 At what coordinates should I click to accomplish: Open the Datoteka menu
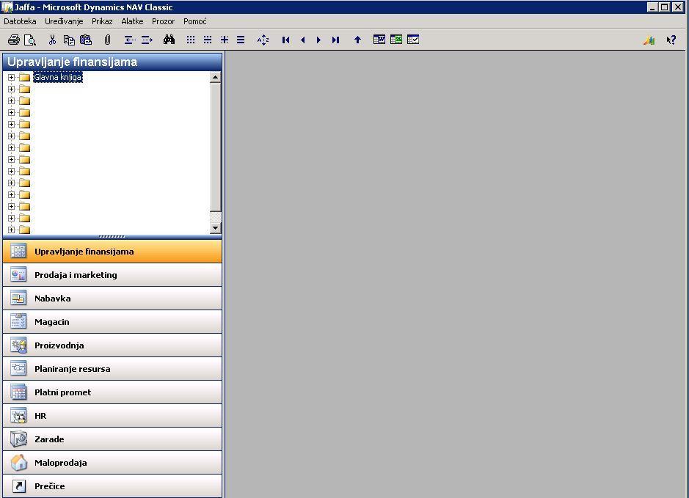20,21
